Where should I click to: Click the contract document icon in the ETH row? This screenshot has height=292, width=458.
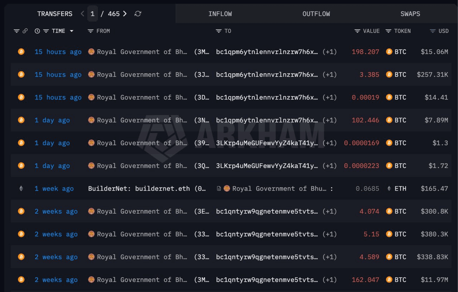pyautogui.click(x=219, y=188)
